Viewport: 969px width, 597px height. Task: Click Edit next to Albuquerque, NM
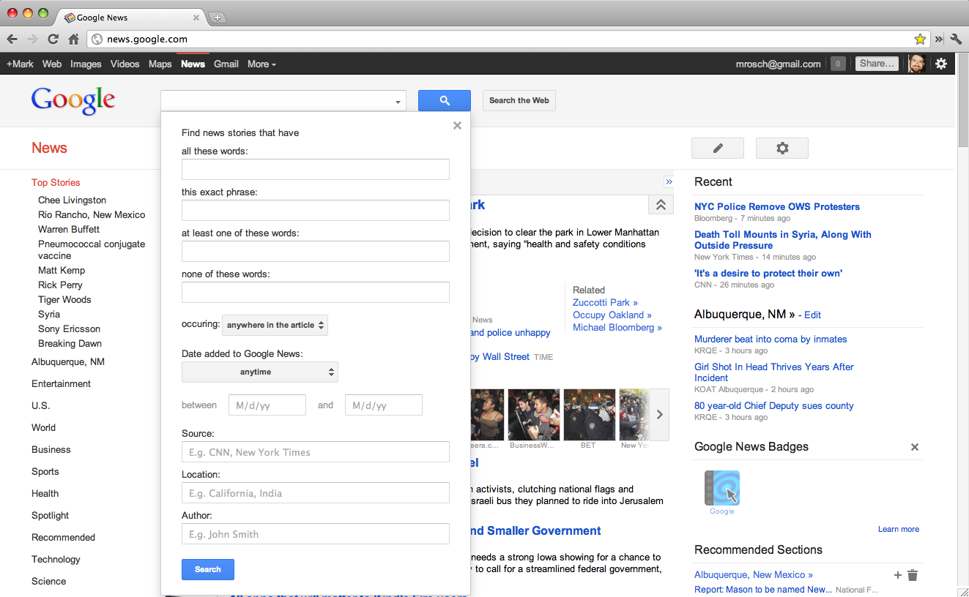point(812,315)
